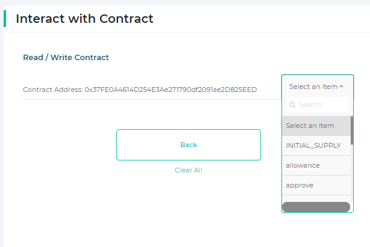370x247 pixels.
Task: Click the 'Contract Address:' label text
Action: pos(53,90)
